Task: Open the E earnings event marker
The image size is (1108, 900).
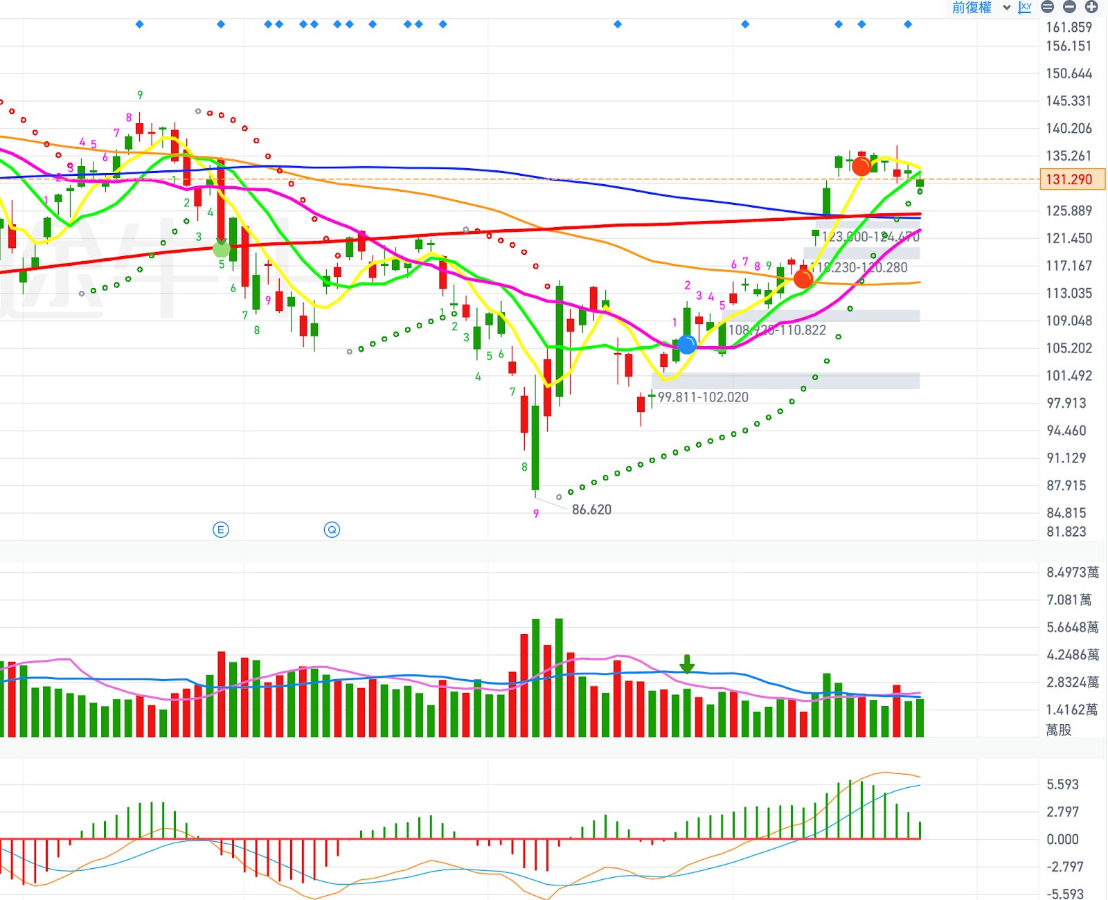Action: (221, 530)
